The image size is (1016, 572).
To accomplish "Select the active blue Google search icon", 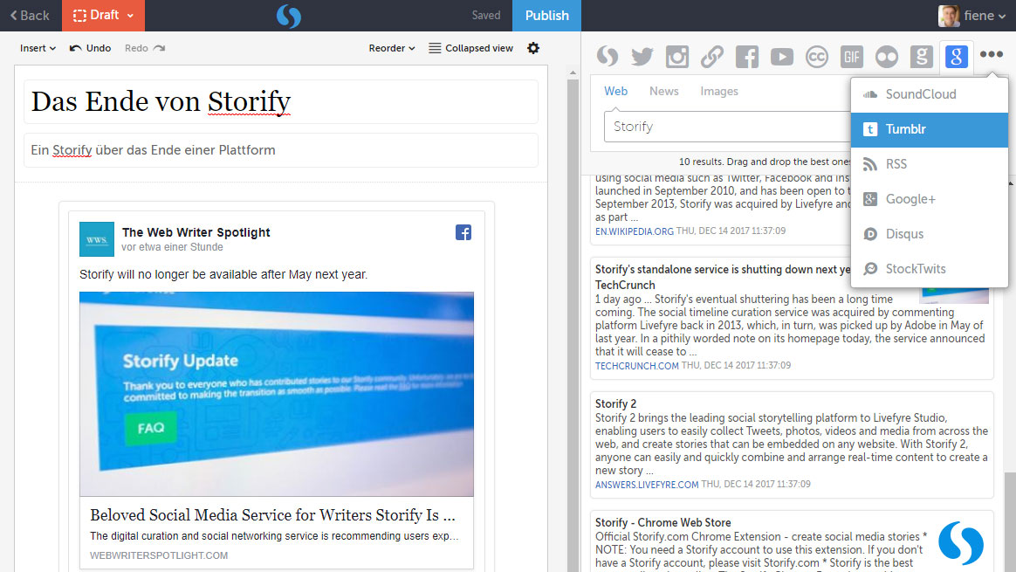I will 957,57.
